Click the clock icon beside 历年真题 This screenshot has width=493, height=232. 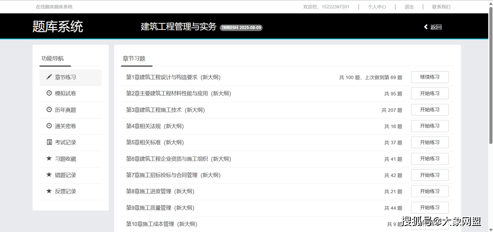pyautogui.click(x=49, y=110)
